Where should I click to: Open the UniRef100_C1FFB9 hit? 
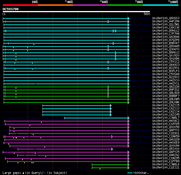[166, 161]
